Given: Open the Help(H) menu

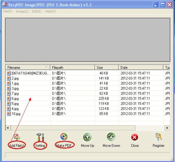Looking at the screenshot, I should 50,11.
